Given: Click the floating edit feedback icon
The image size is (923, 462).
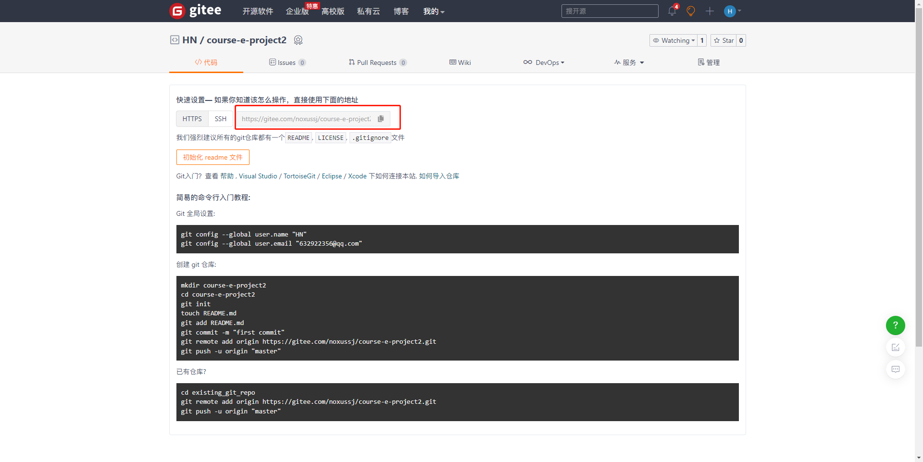Looking at the screenshot, I should tap(895, 347).
